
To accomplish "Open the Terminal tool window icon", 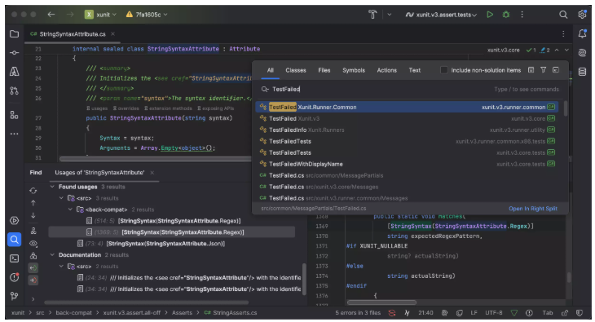I will [14, 258].
